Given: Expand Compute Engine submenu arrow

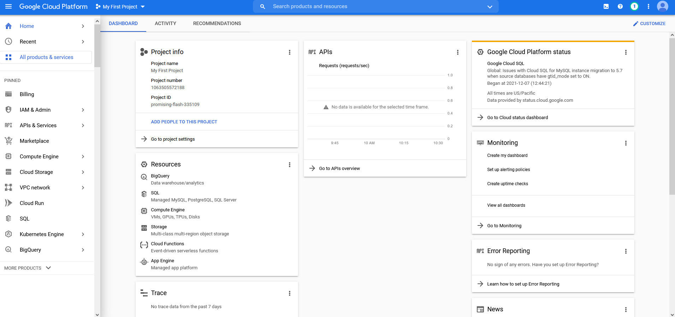Looking at the screenshot, I should pyautogui.click(x=83, y=157).
